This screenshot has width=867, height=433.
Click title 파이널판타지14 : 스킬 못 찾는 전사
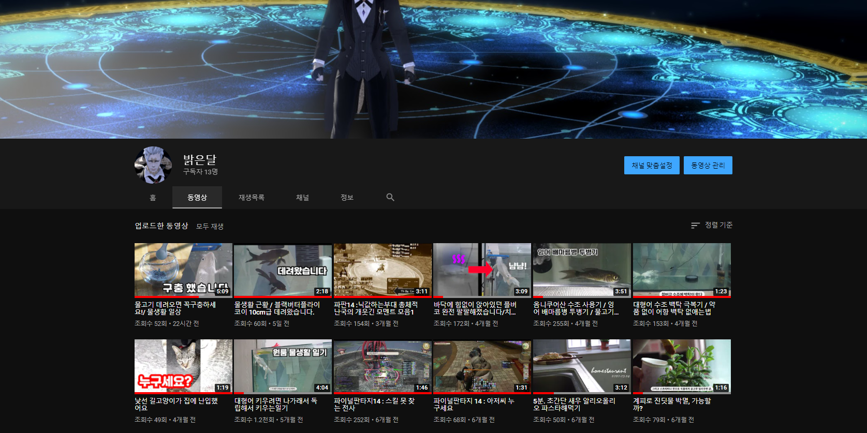pos(374,405)
